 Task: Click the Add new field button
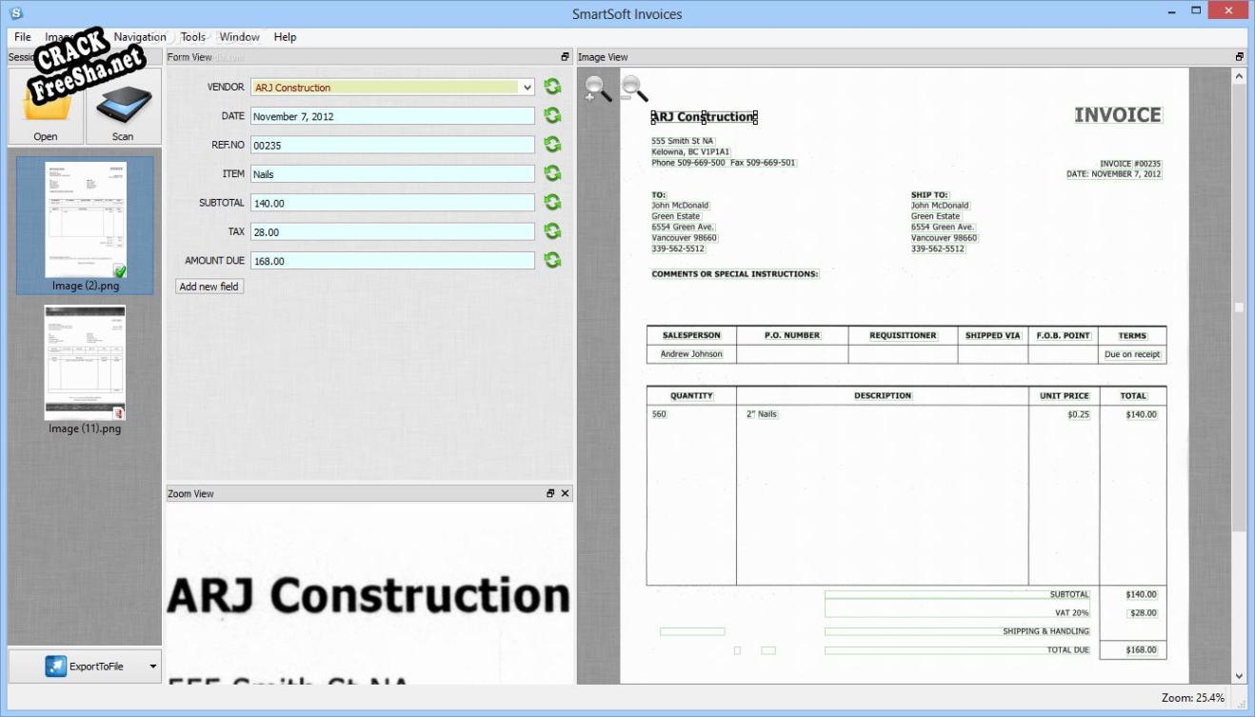pos(209,287)
